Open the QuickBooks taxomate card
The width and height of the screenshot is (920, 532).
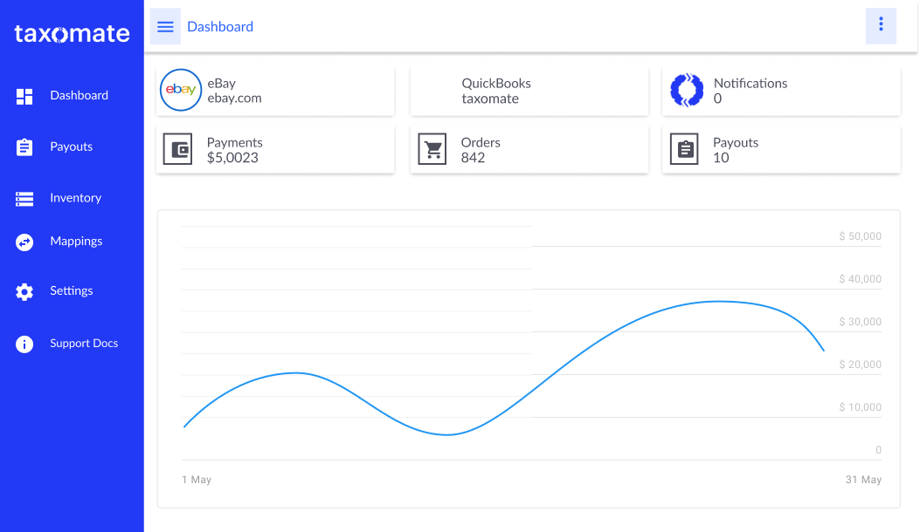point(529,91)
